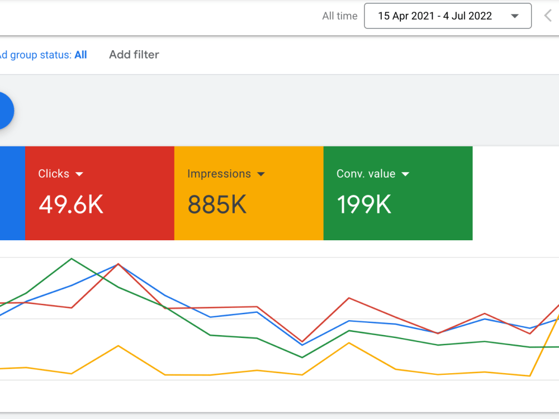Click the blue metric scorecard tile

(12, 193)
